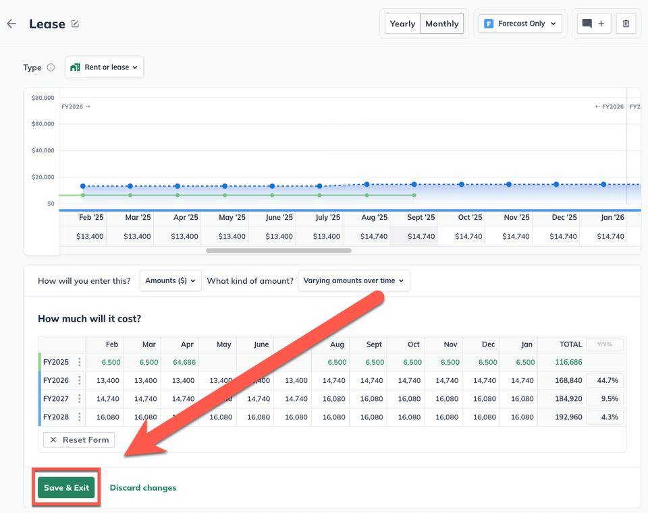The height and width of the screenshot is (513, 648).
Task: Click the Reset Form button
Action: [x=79, y=440]
